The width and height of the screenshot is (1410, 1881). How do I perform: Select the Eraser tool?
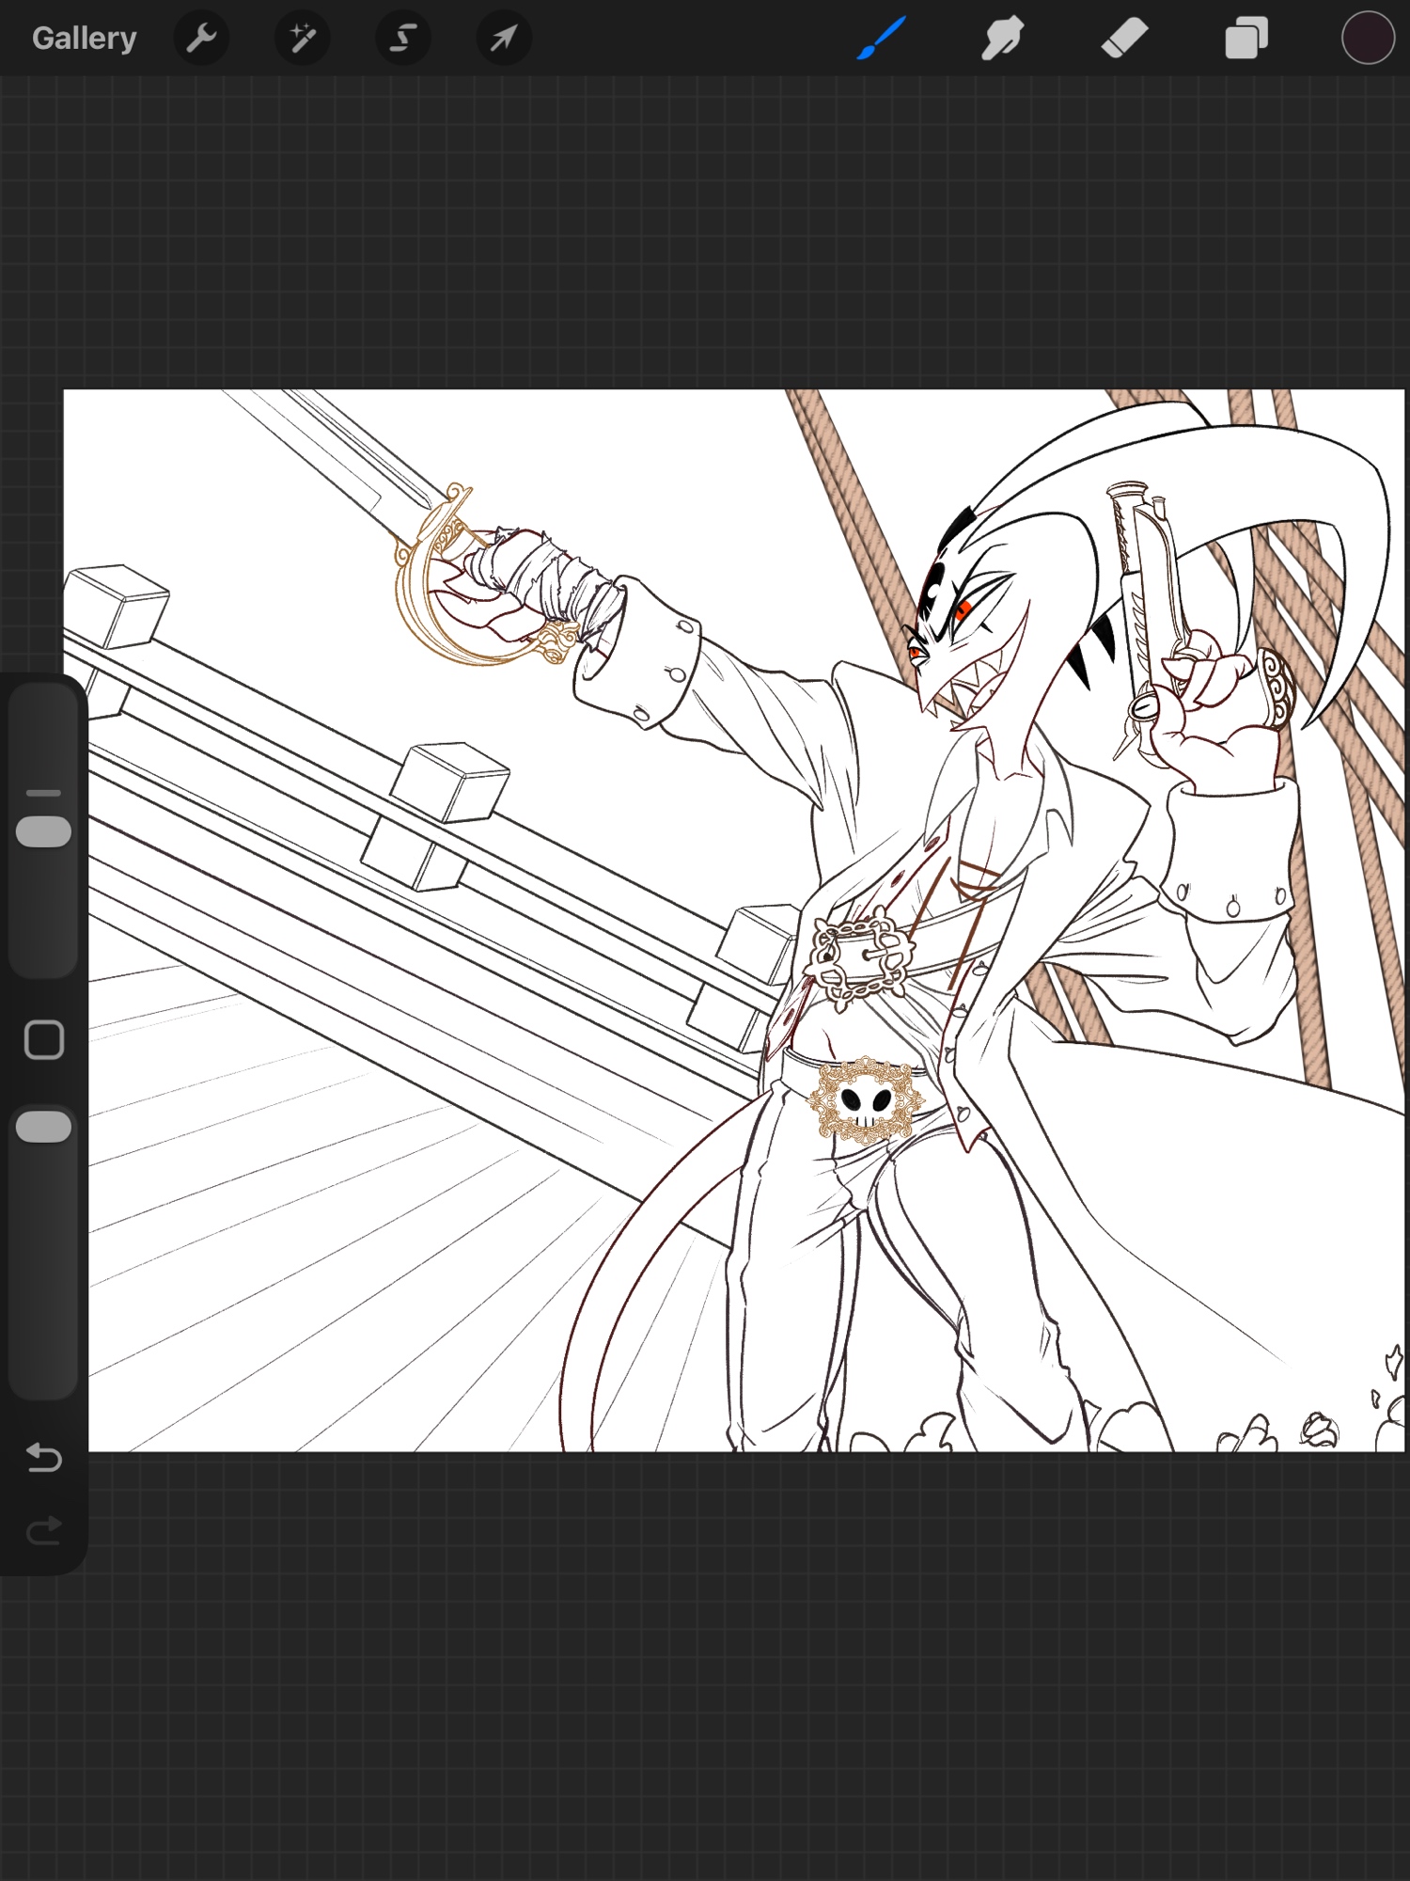[x=1124, y=39]
